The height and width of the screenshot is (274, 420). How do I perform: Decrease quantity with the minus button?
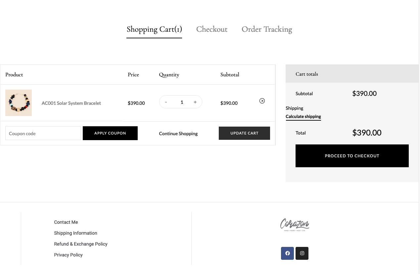(x=166, y=102)
